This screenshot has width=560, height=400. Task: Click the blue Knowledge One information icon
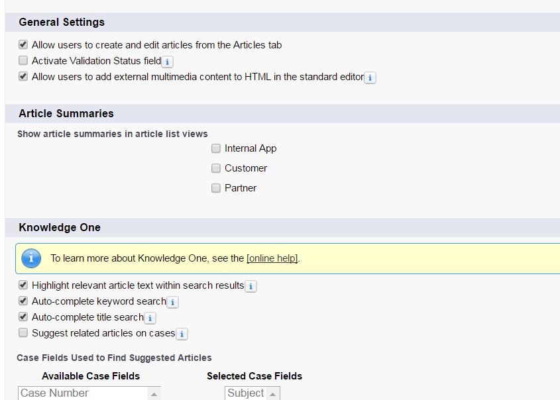[x=31, y=258]
